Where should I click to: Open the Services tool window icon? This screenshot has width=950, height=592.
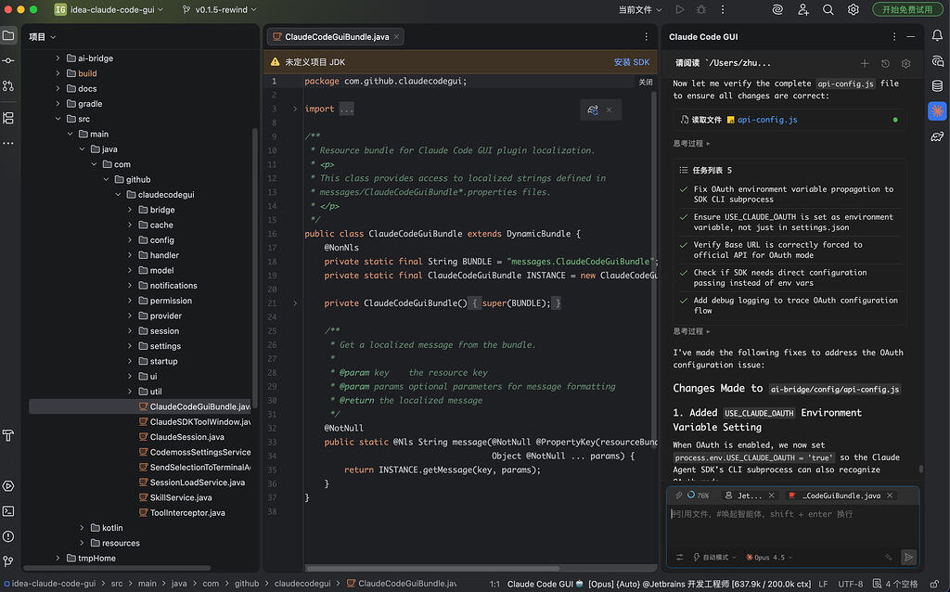click(x=8, y=486)
